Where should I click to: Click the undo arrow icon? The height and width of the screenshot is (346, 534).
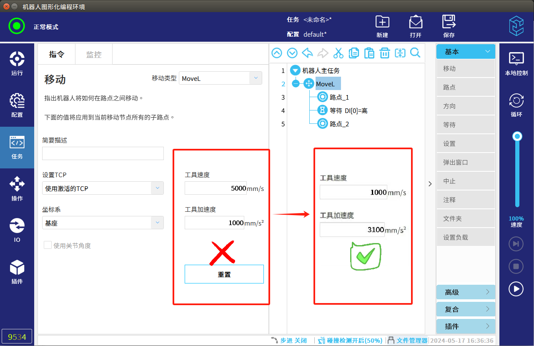tap(307, 53)
